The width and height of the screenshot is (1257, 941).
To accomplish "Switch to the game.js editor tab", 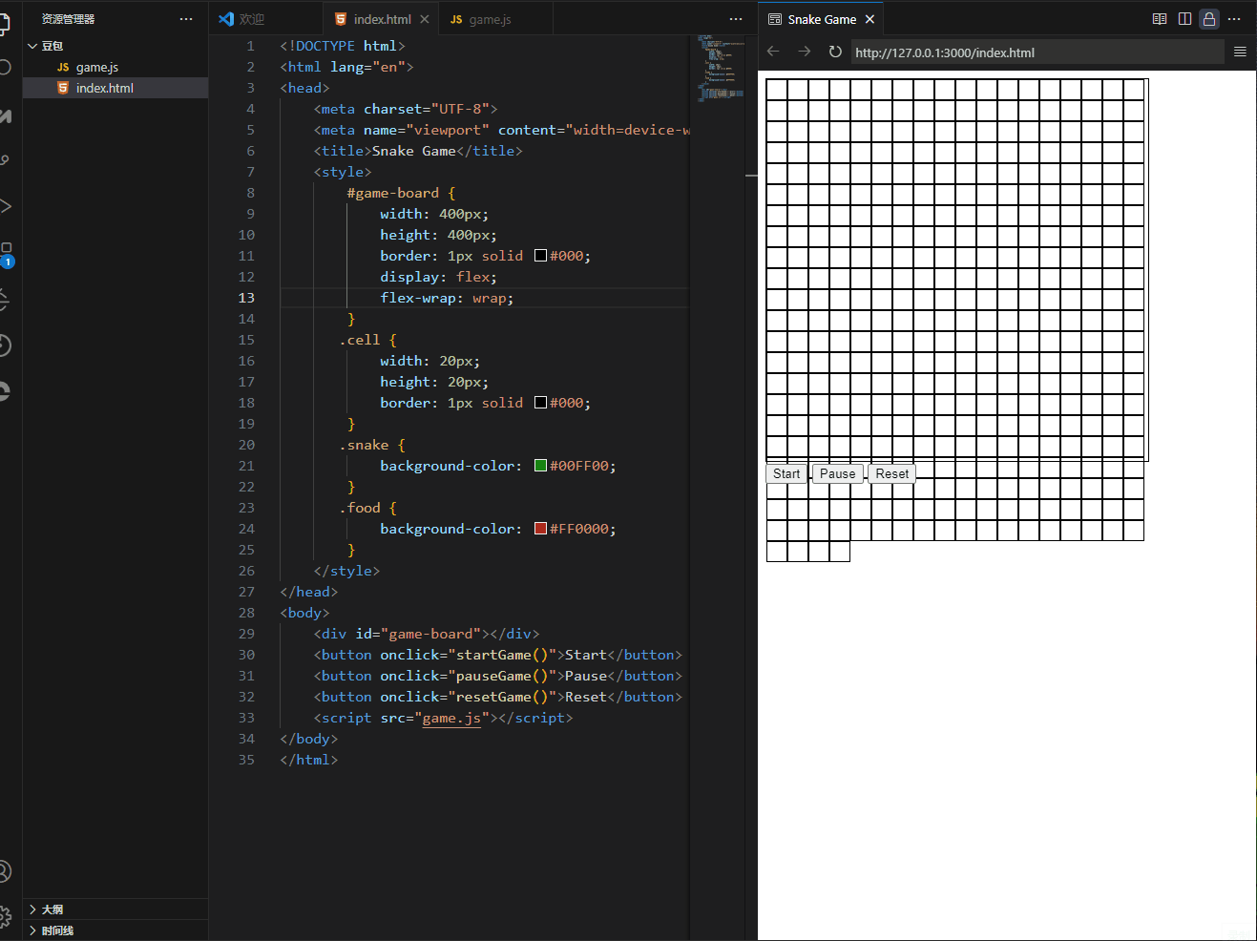I will click(x=489, y=19).
